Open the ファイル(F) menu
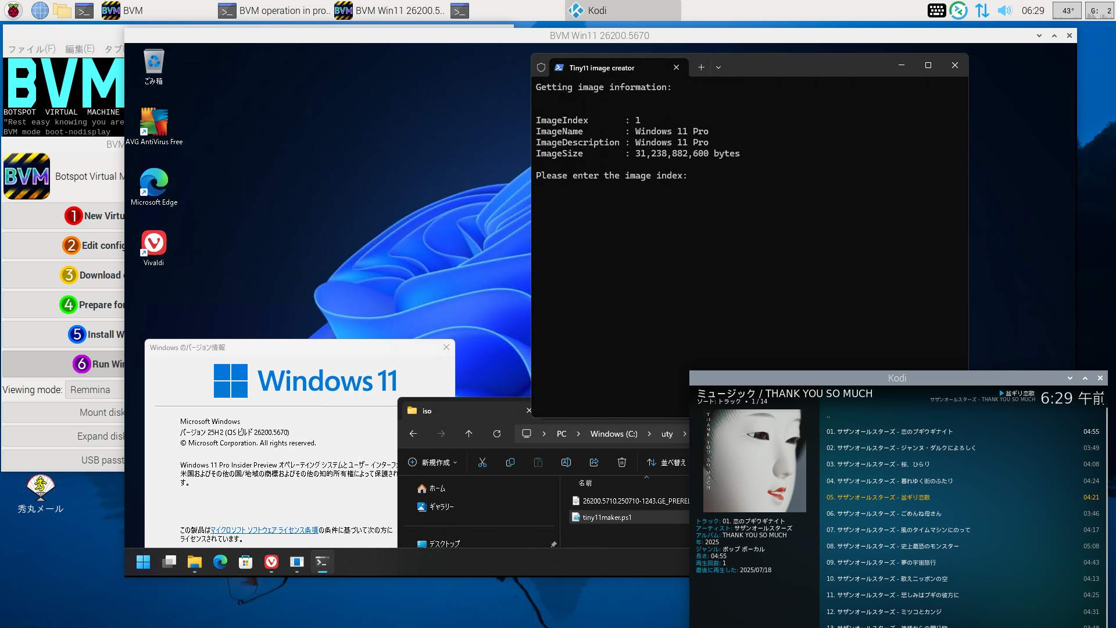Image resolution: width=1116 pixels, height=628 pixels. tap(32, 49)
